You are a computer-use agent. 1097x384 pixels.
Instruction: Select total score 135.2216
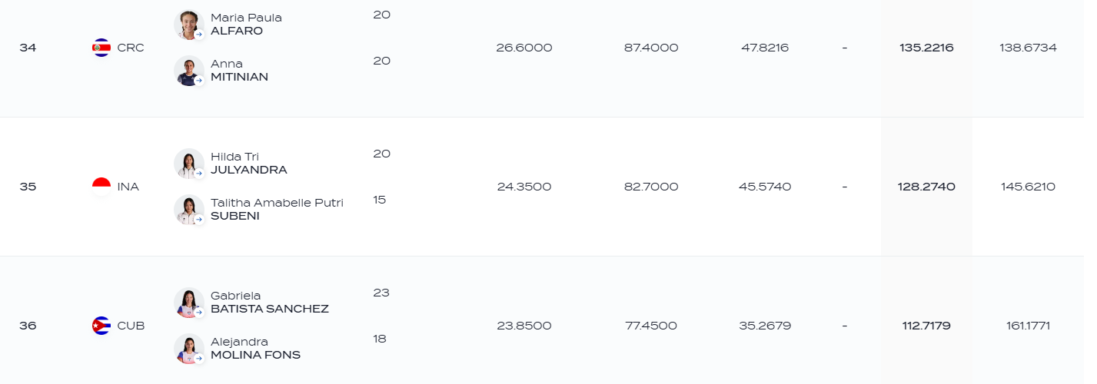(926, 48)
